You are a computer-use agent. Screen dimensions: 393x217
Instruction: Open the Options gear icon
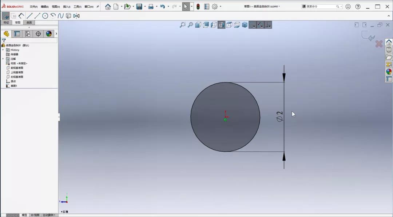click(x=215, y=7)
